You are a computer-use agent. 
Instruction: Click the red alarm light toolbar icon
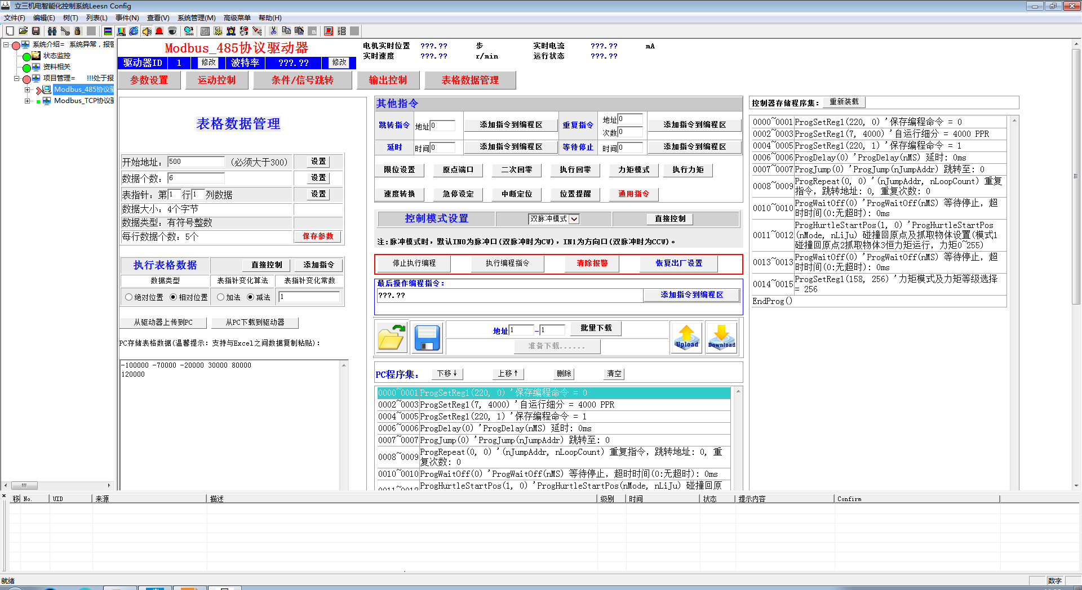click(159, 31)
